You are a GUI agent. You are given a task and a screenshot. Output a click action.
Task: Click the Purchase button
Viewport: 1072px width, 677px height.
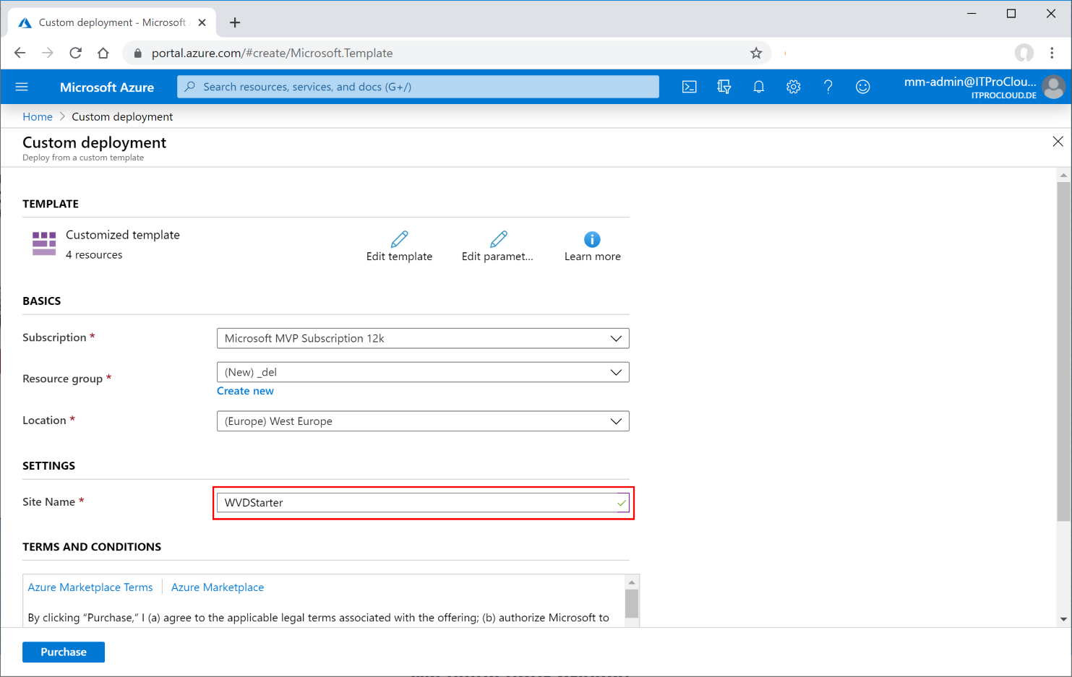(64, 652)
